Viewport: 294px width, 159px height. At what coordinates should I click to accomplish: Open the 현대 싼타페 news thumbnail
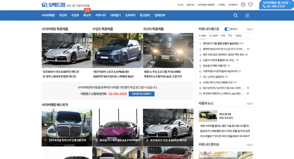tap(208, 116)
